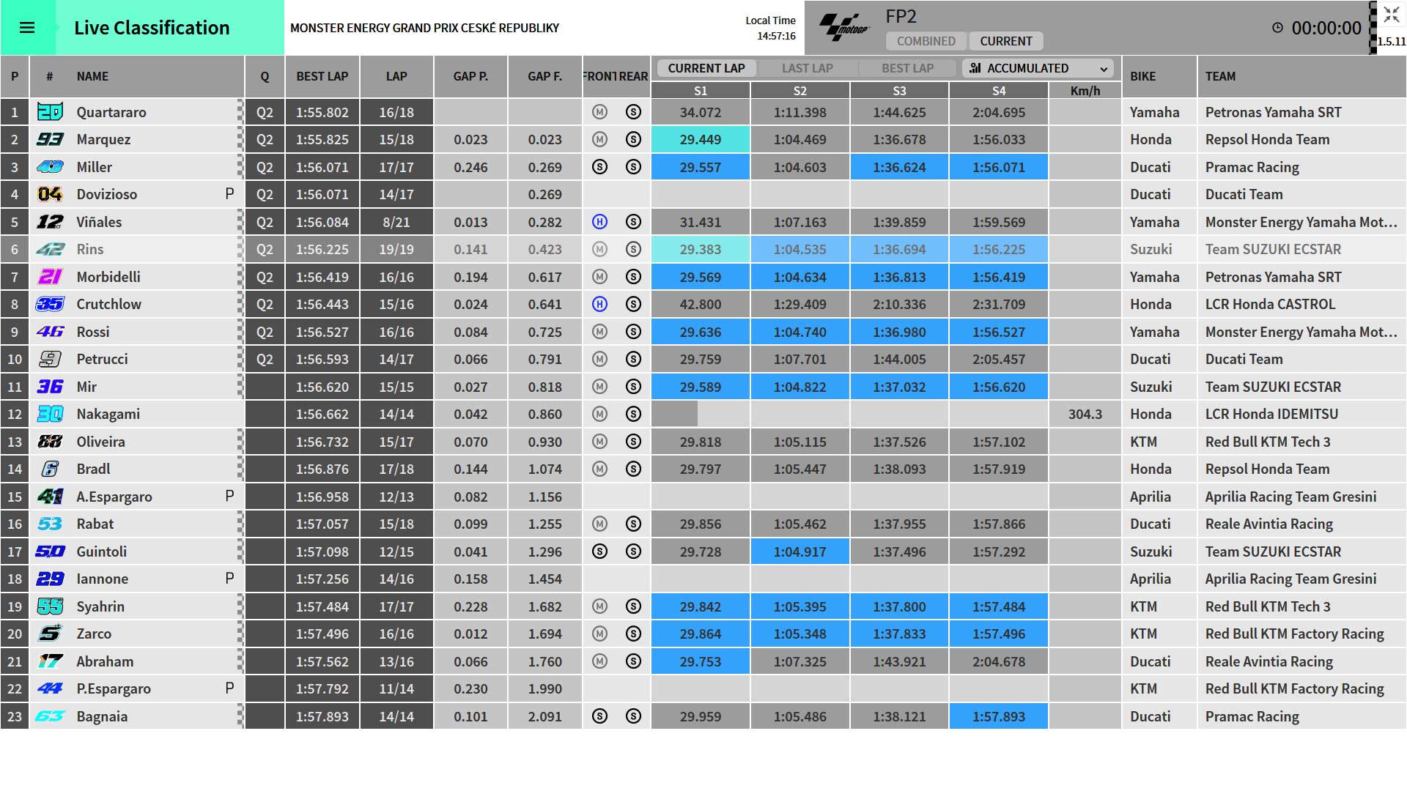Click Petrucci's number 9 badge
1407x791 pixels.
(x=50, y=359)
